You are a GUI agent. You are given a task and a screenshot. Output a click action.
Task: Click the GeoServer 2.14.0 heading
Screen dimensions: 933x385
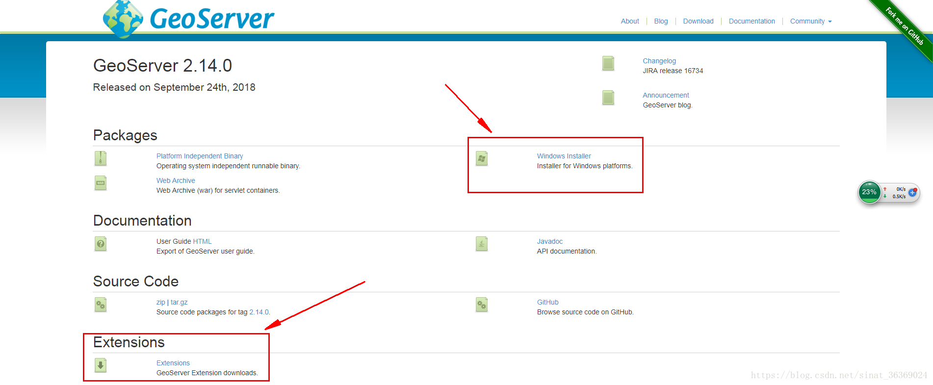162,65
